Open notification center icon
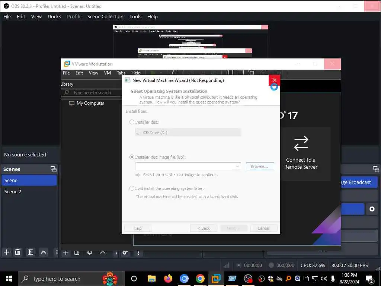 pyautogui.click(x=369, y=279)
